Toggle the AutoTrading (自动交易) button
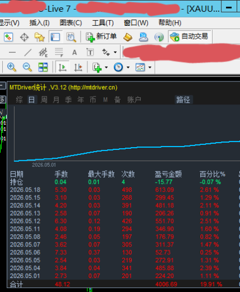The image size is (240, 292). pos(190,36)
